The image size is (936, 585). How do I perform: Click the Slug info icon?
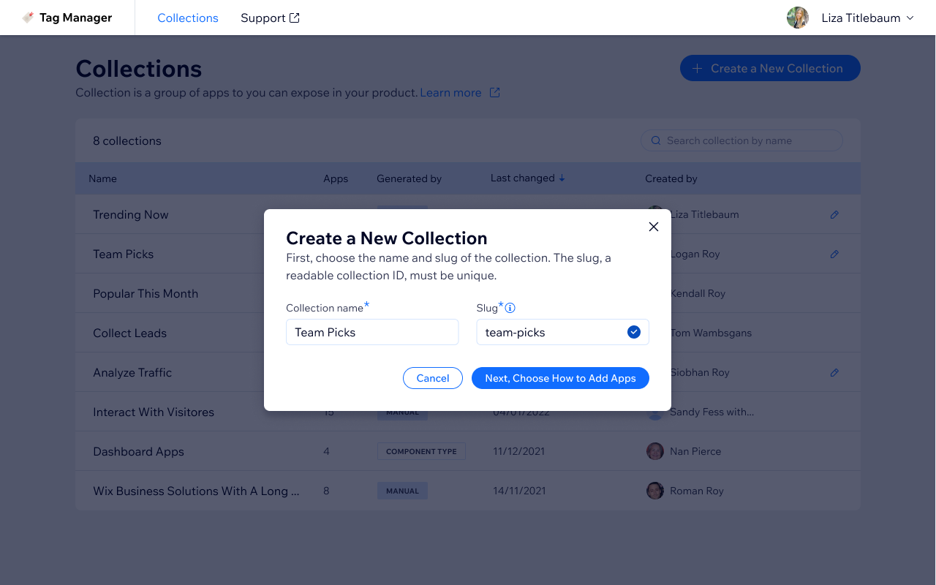pyautogui.click(x=510, y=308)
